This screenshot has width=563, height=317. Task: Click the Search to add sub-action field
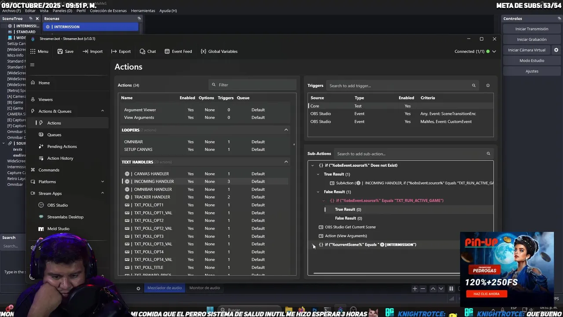click(x=409, y=154)
